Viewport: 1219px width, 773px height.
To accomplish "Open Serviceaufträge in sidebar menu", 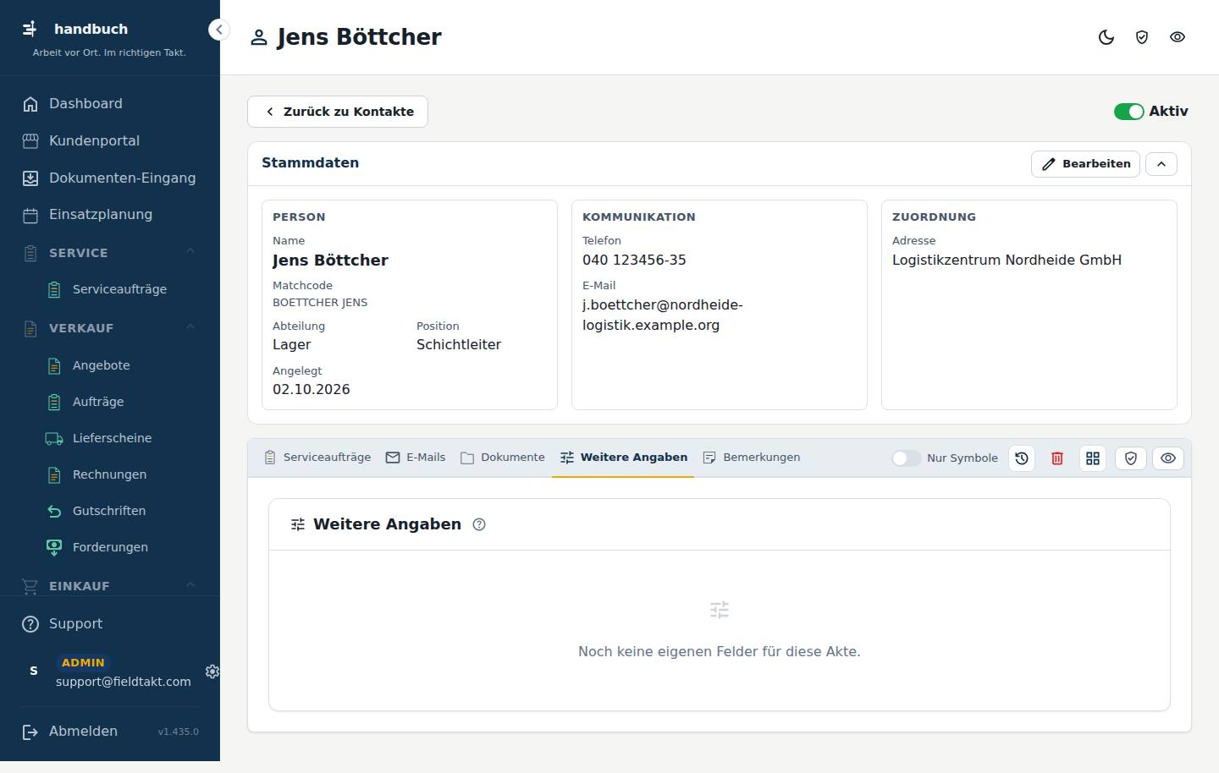I will (119, 289).
